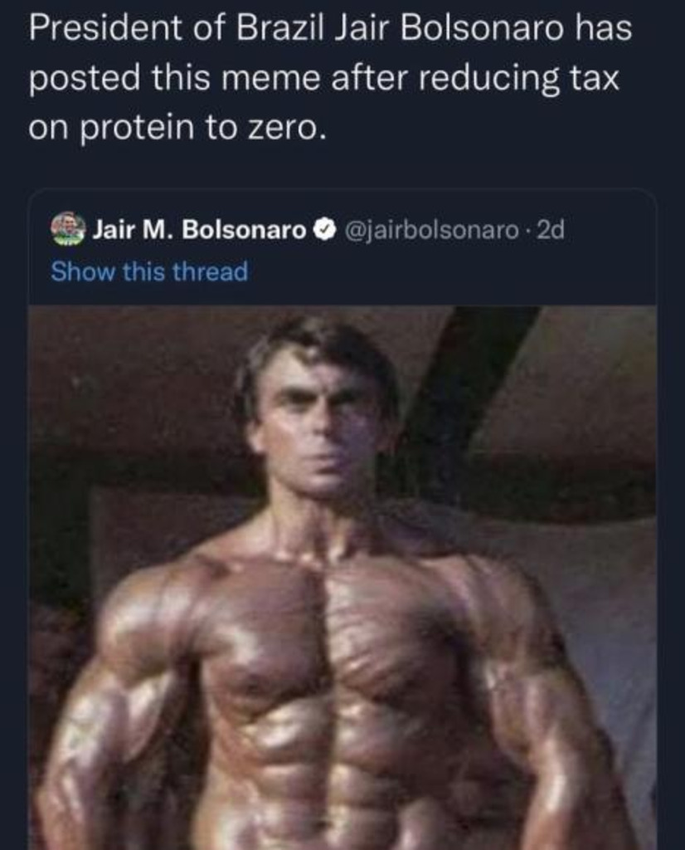
Task: Tap the bodybuilder's face in the meme
Action: click(320, 423)
